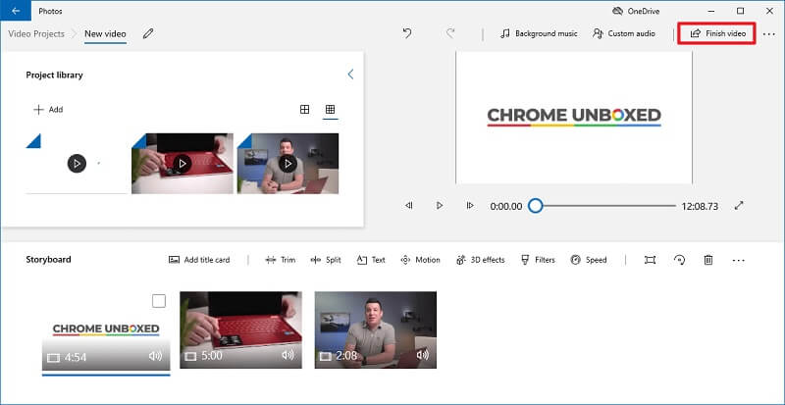Open the Motion tool
This screenshot has height=405, width=785.
pos(421,260)
